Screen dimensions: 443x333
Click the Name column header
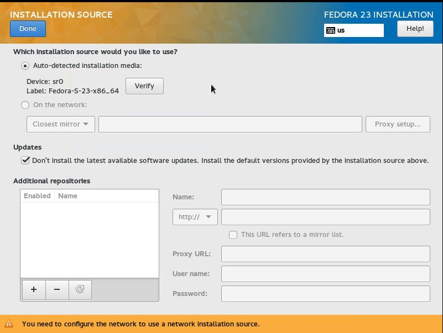click(x=107, y=196)
